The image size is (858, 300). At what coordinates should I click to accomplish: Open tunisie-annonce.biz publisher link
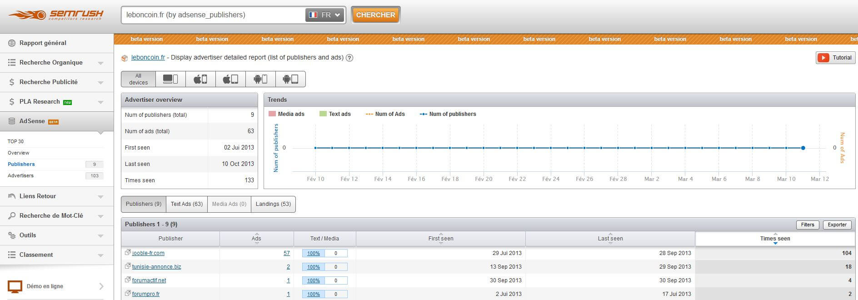pos(156,267)
